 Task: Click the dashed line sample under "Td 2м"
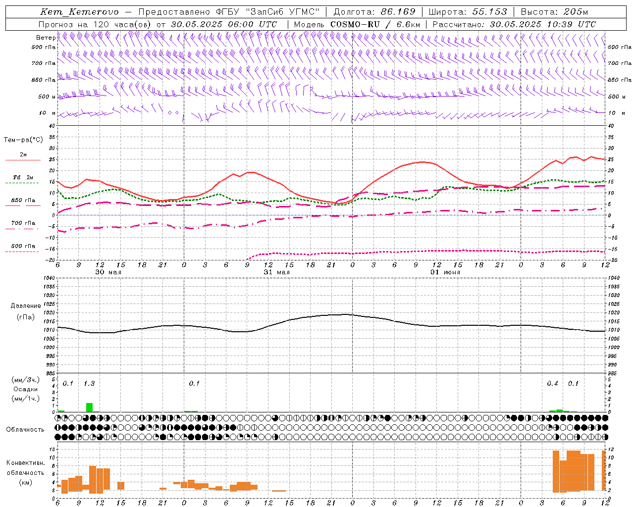pos(22,183)
